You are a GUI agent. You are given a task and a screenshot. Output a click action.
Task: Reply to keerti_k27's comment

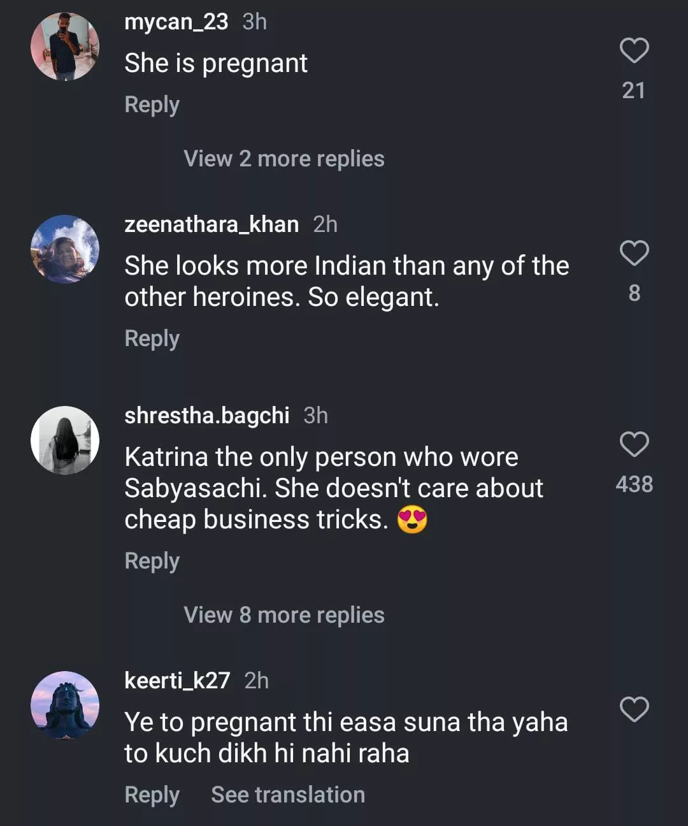(x=152, y=795)
